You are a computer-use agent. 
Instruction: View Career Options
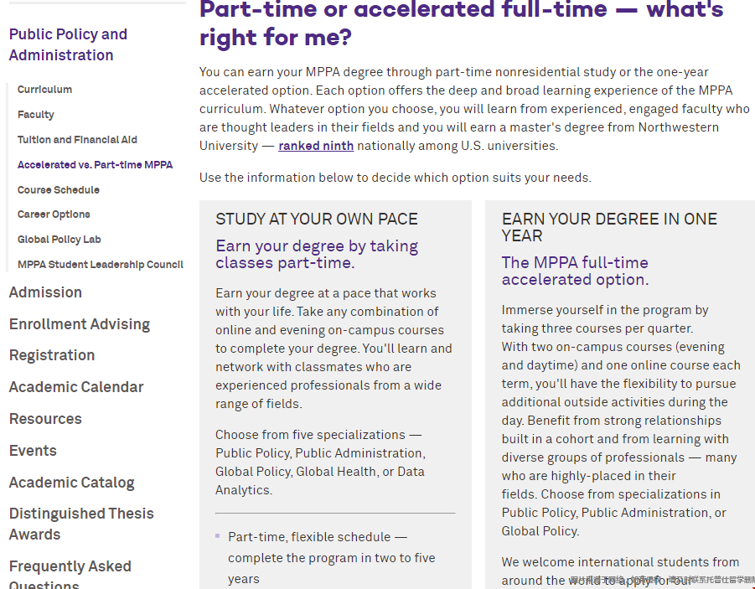pyautogui.click(x=54, y=214)
